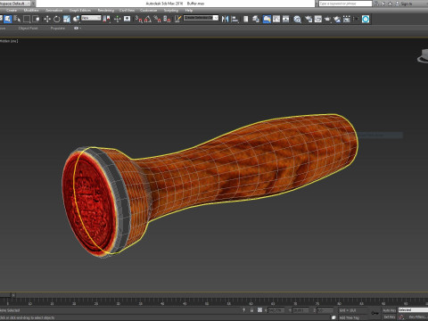Screen dimensions: 428x321
Task: Open Select by Name tool
Action: coord(17,19)
